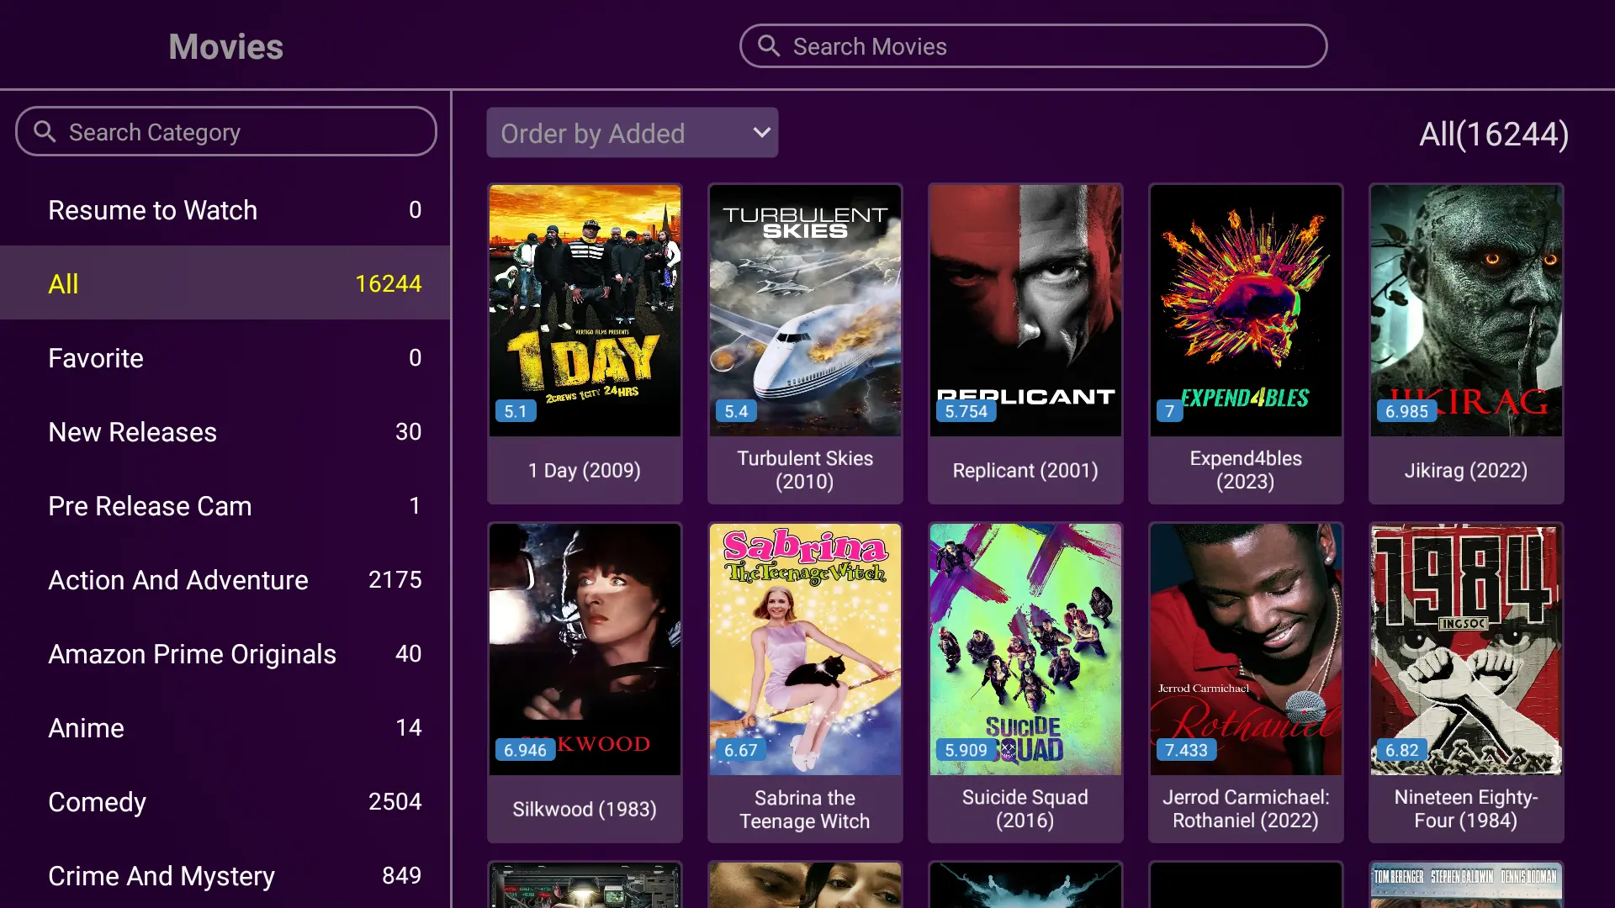Select New Releases in the sidebar
This screenshot has height=908, width=1615.
point(225,431)
